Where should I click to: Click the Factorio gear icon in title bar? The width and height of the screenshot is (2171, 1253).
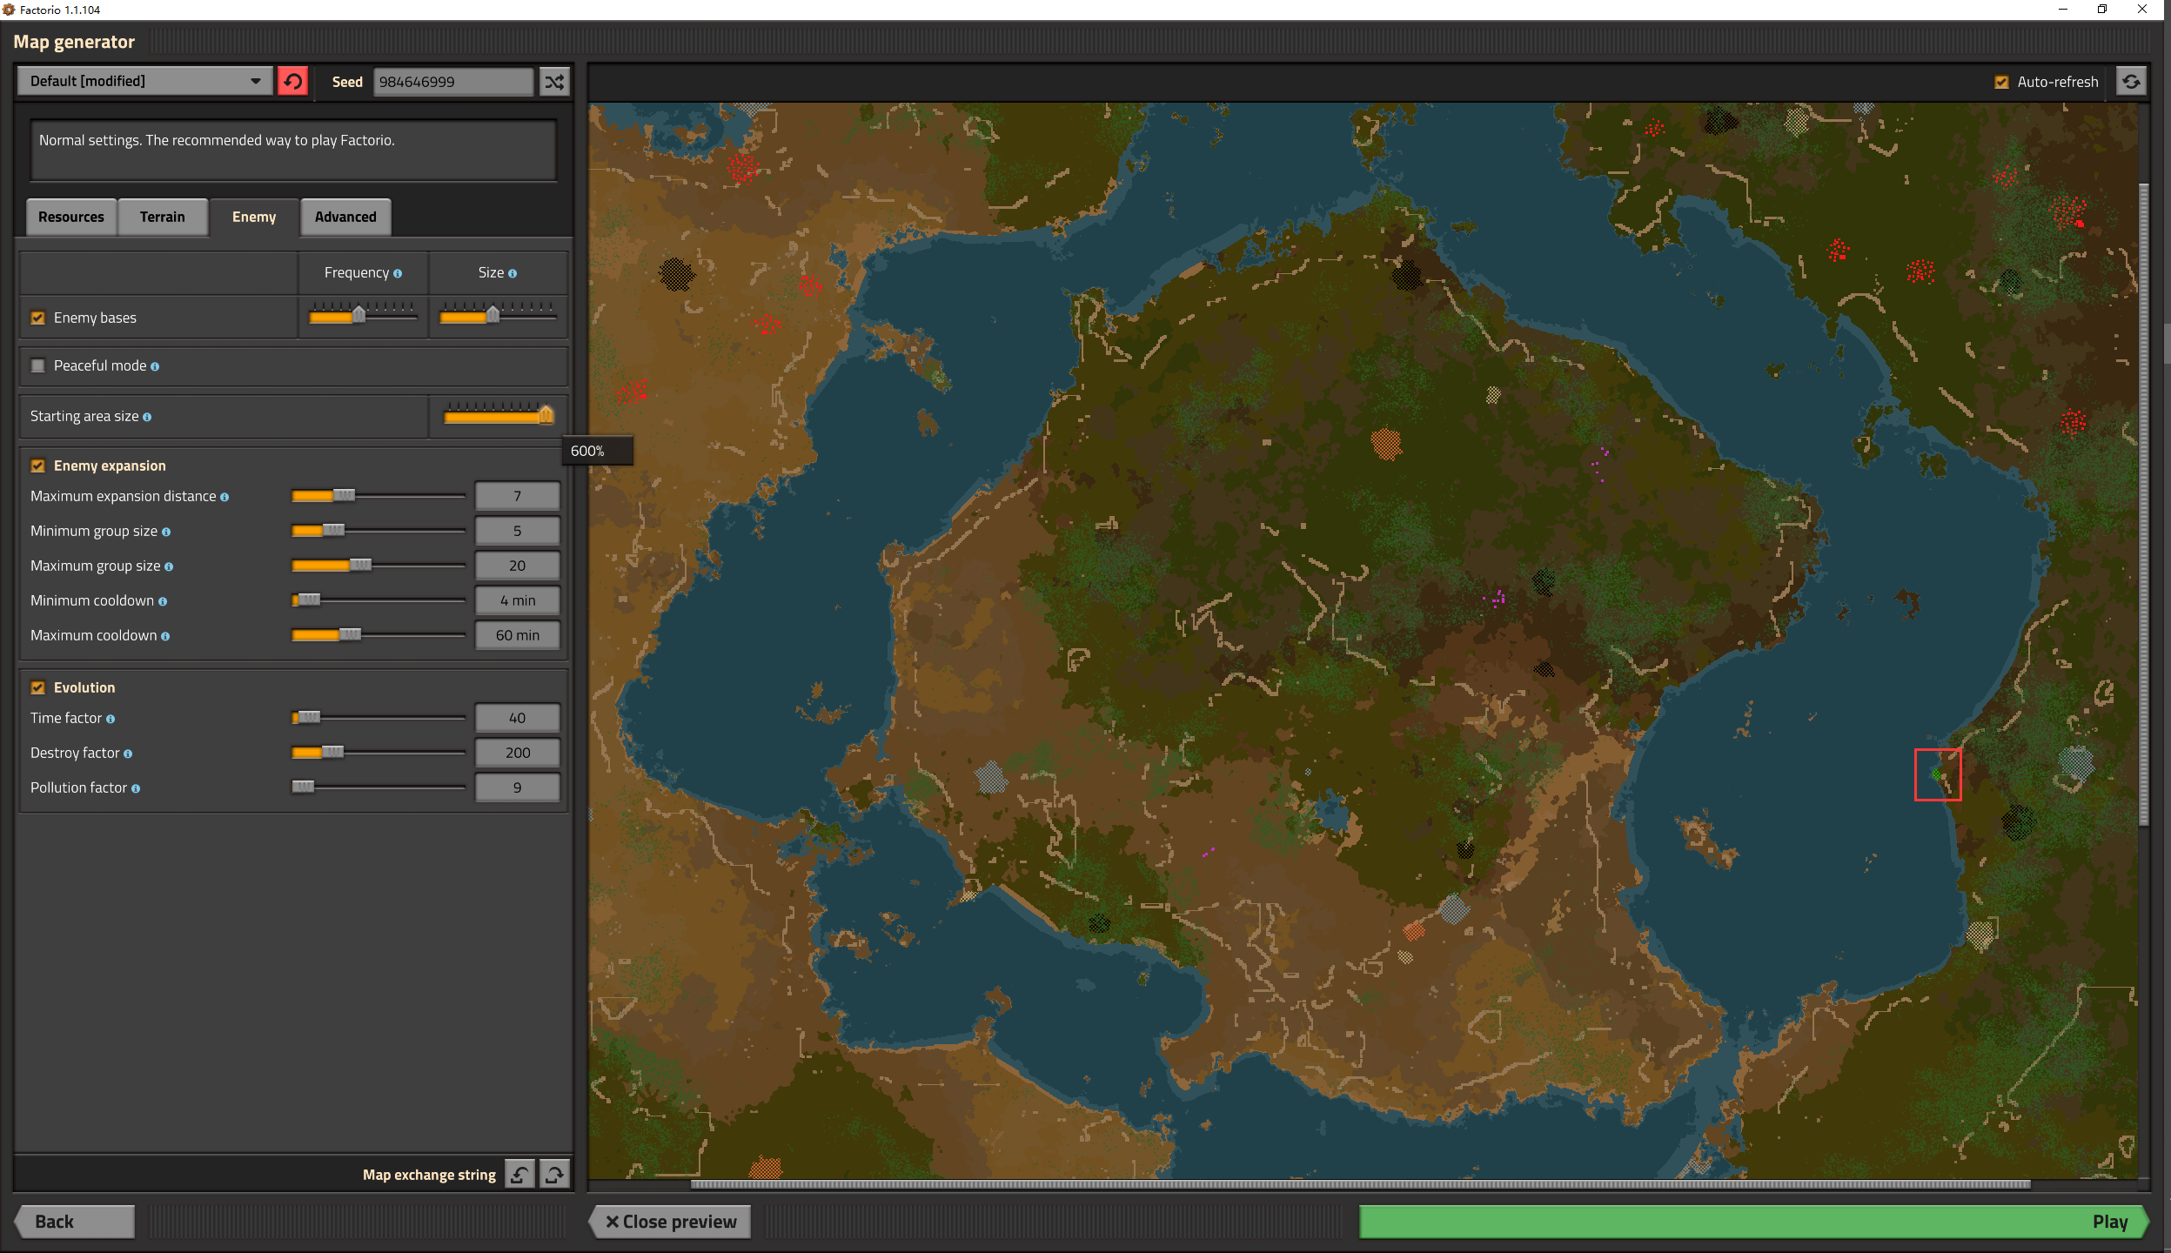pos(9,10)
